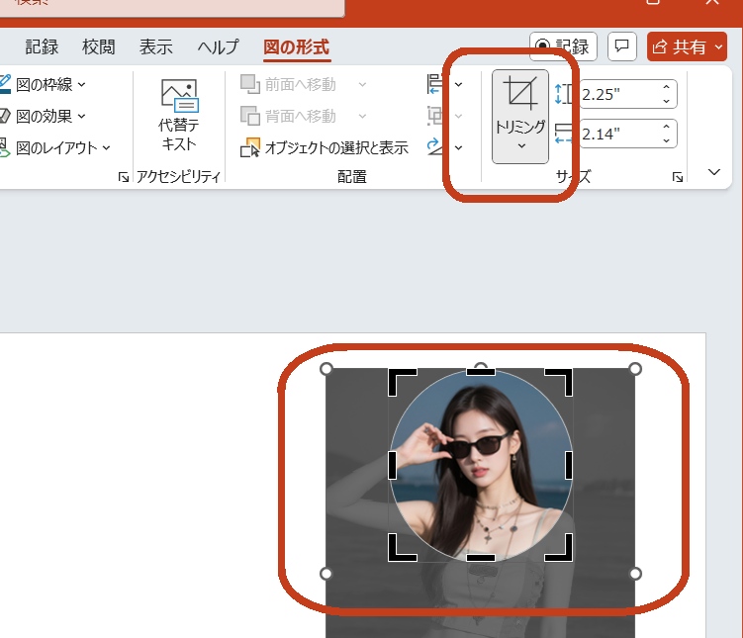
Task: Open サイズ dialog launcher icon
Action: pos(678,177)
